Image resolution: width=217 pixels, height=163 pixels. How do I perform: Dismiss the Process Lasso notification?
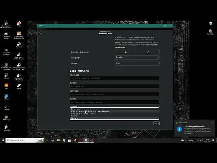212,123
